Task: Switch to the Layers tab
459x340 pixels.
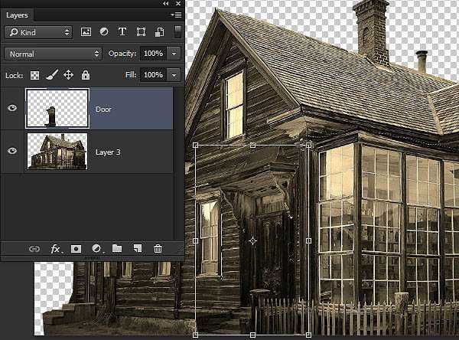Action: tap(17, 13)
